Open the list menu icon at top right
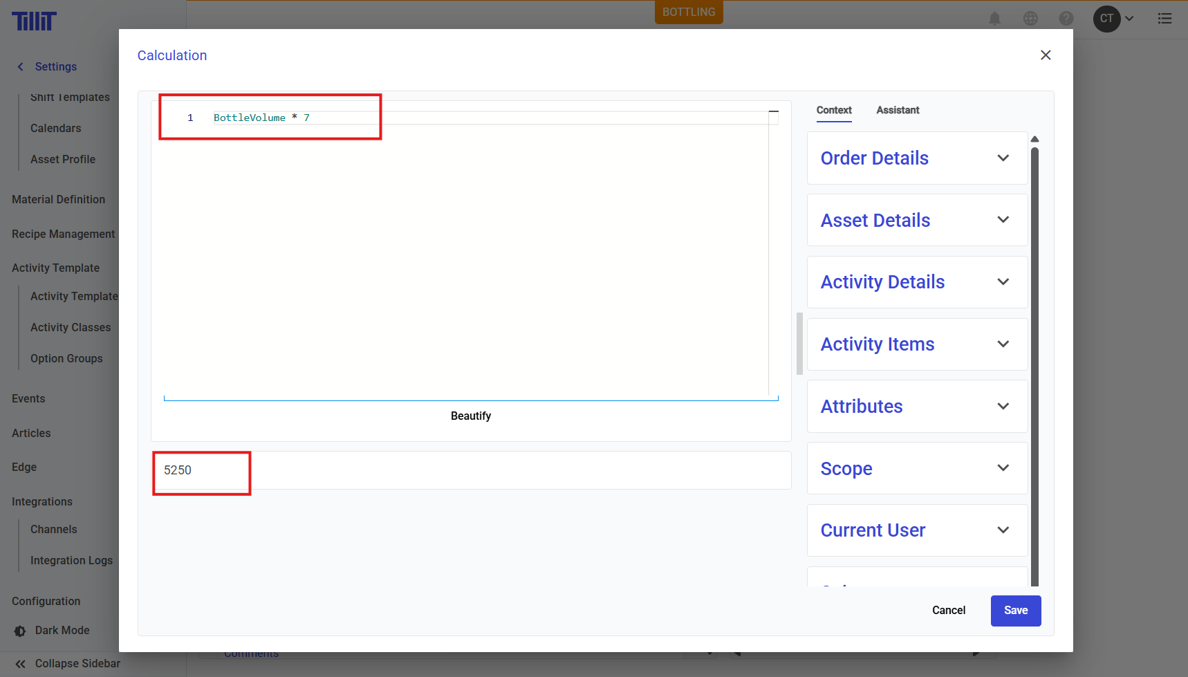 click(1165, 19)
